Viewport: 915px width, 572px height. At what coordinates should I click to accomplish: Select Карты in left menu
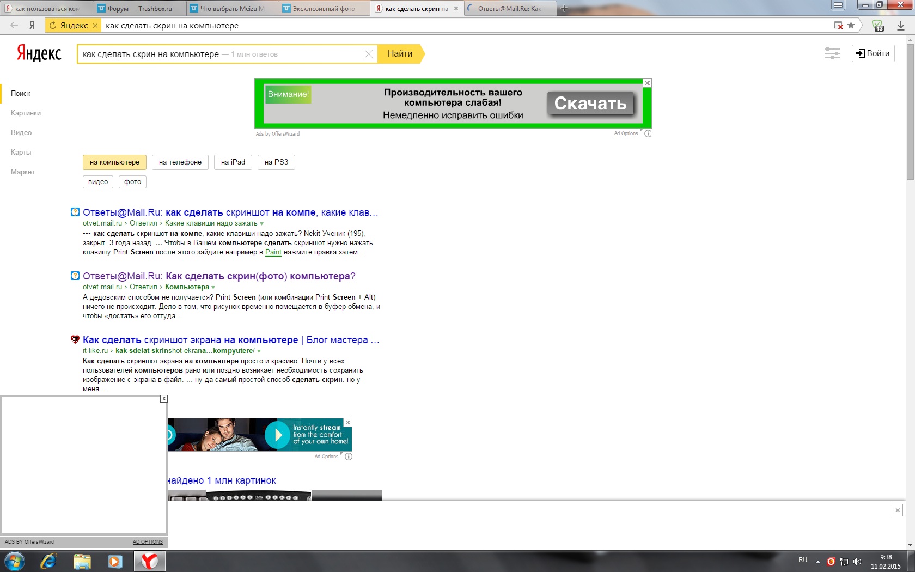[21, 153]
